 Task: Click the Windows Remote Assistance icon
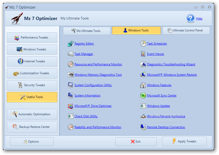143,116
